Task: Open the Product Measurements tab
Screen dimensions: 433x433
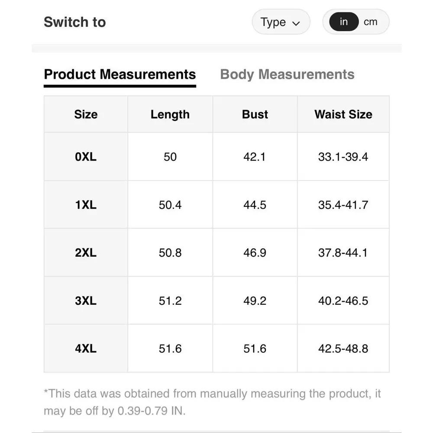Action: click(x=120, y=74)
